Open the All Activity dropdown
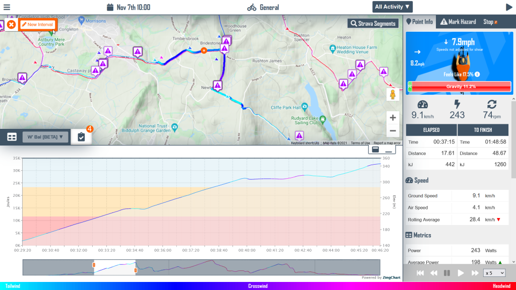 coord(393,7)
